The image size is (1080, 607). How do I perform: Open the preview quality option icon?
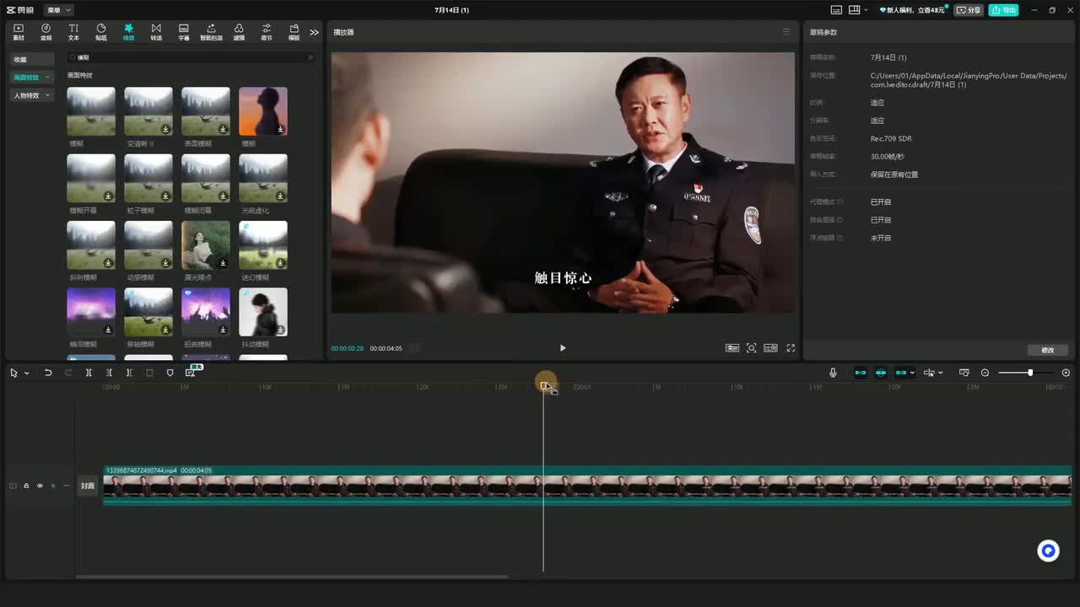pos(732,347)
